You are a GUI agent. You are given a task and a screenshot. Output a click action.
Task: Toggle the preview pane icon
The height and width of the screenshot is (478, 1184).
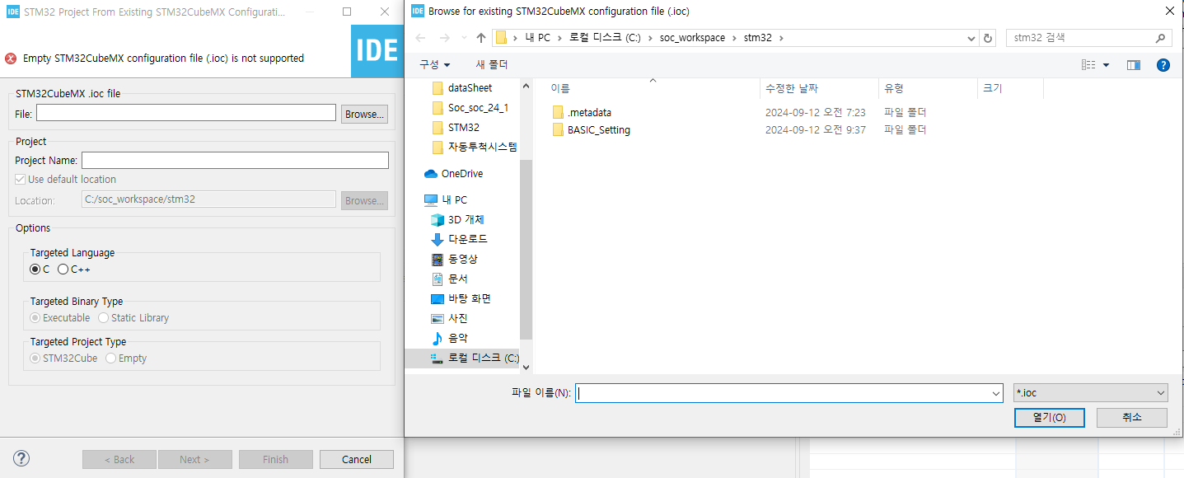tap(1134, 65)
